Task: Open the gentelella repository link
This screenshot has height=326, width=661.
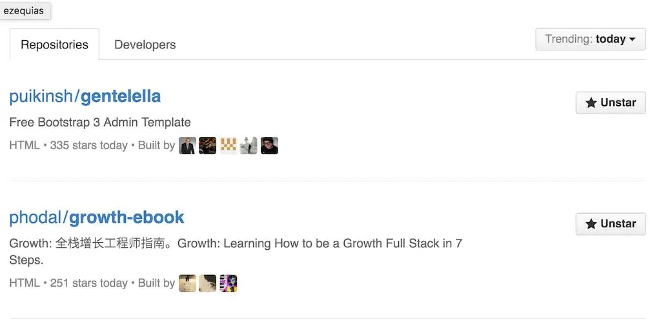Action: point(121,96)
